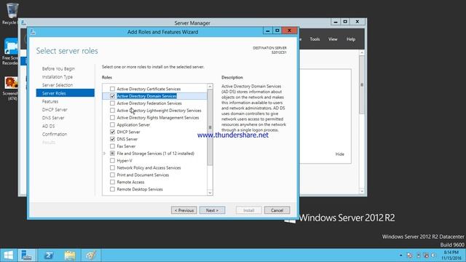Click Server Manager scrollbar up arrow
Viewport: 466px width, 262px height.
click(x=362, y=52)
